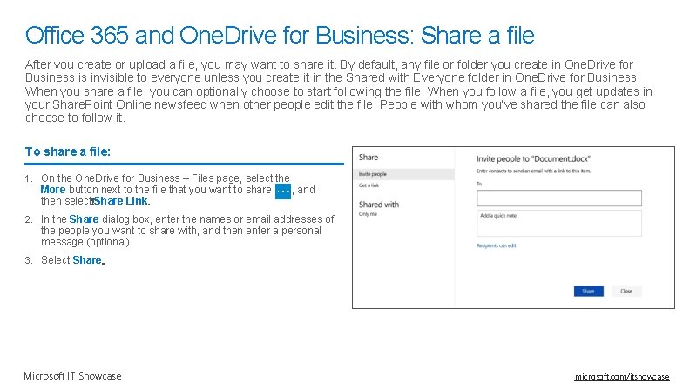The image size is (690, 390).
Task: Open the microsoft.com/itshowcase link
Action: 622,377
